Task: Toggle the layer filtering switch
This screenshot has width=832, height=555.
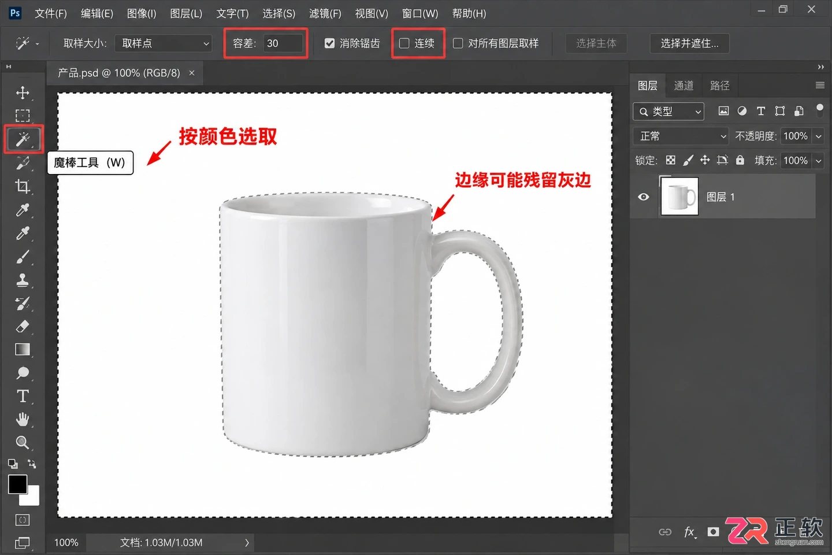Action: pos(819,110)
